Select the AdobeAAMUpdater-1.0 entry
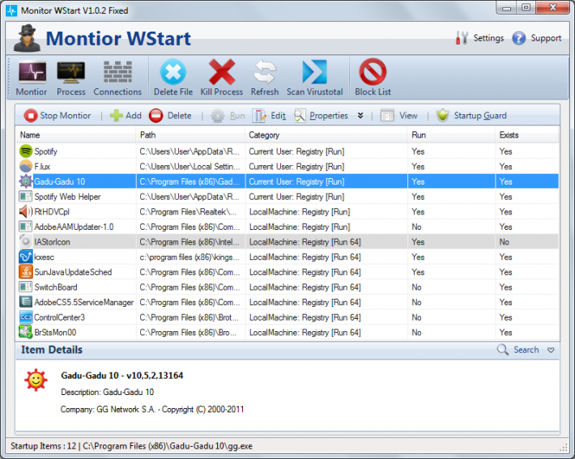Screen dimensions: 575x459 click(287, 227)
